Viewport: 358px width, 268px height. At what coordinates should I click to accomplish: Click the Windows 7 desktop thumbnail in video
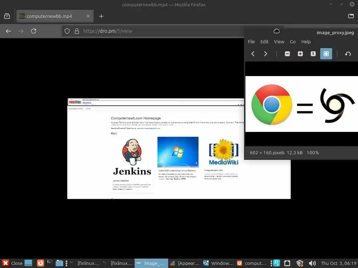[178, 152]
